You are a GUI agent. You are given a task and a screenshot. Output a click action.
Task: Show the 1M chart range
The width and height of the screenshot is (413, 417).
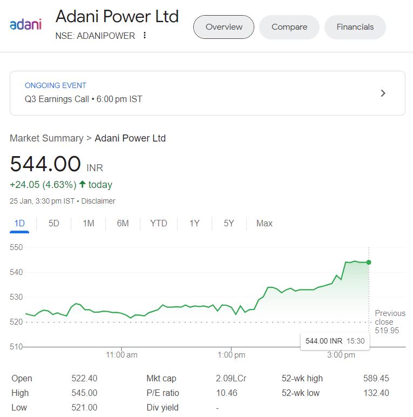89,223
